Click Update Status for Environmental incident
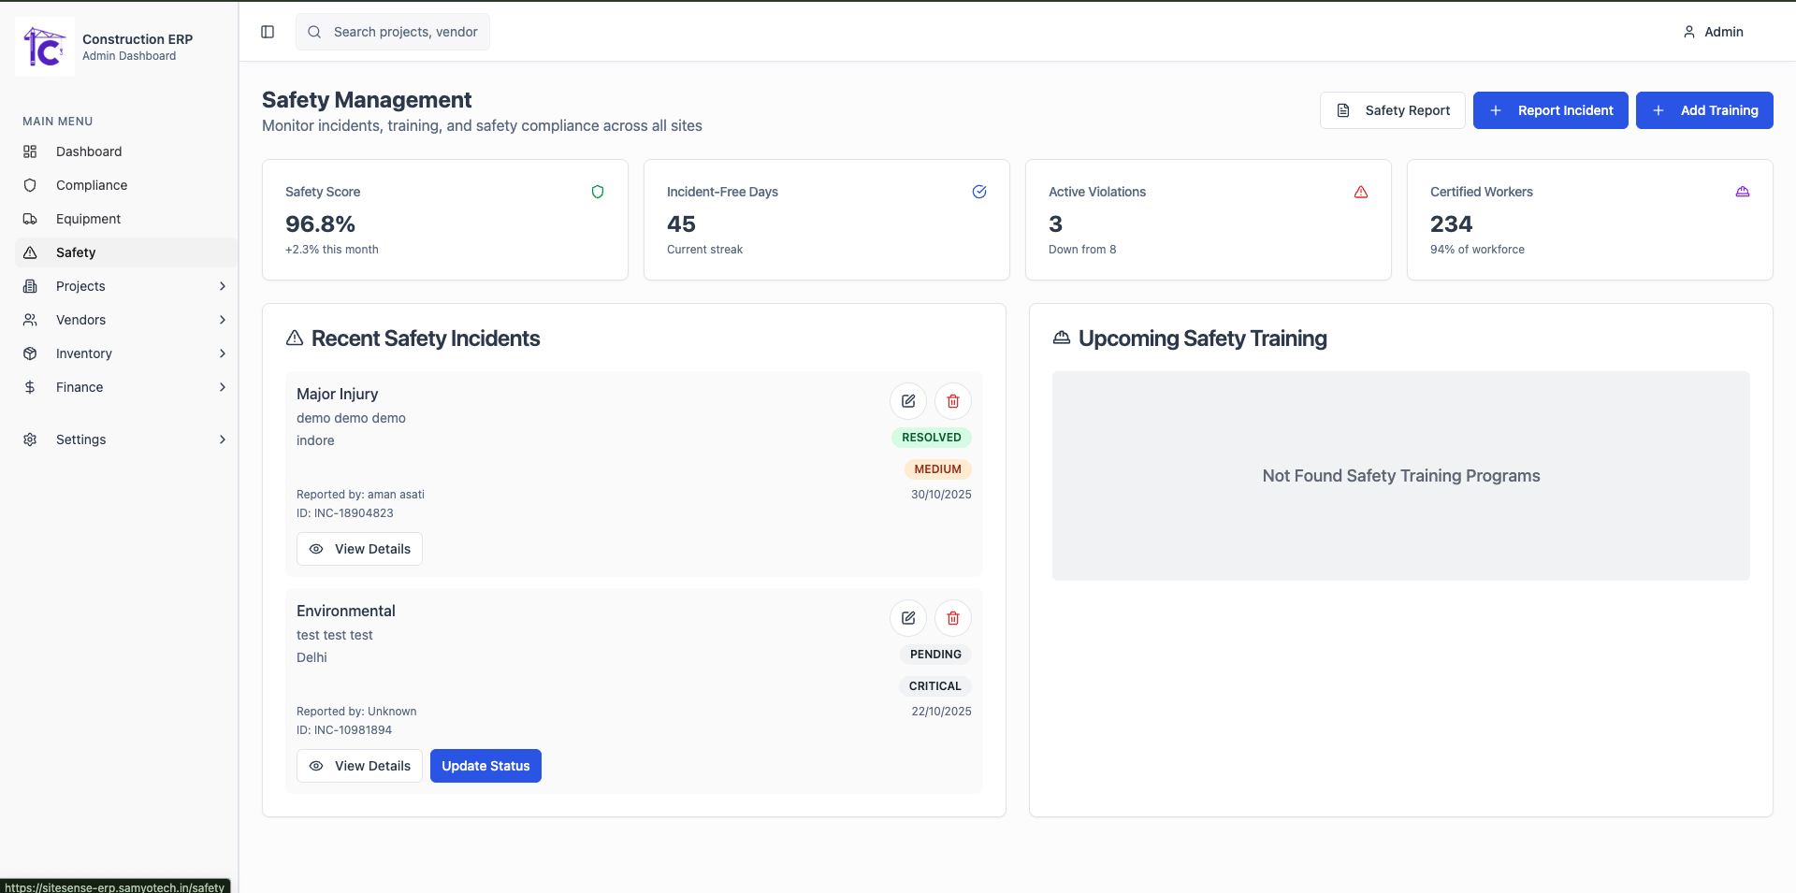 [x=485, y=766]
